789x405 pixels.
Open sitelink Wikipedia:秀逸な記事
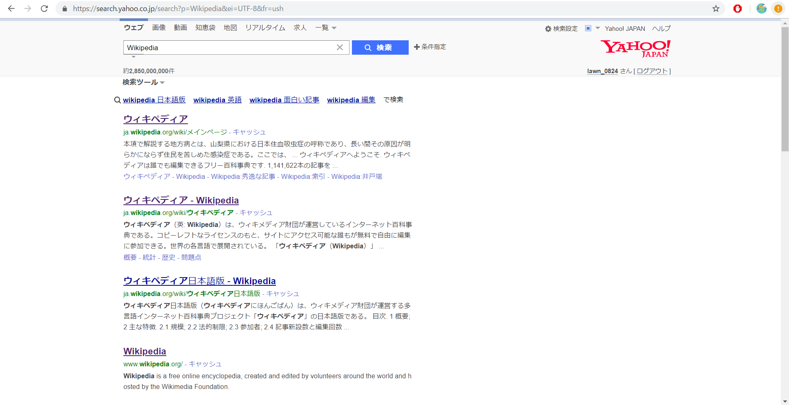coord(243,176)
